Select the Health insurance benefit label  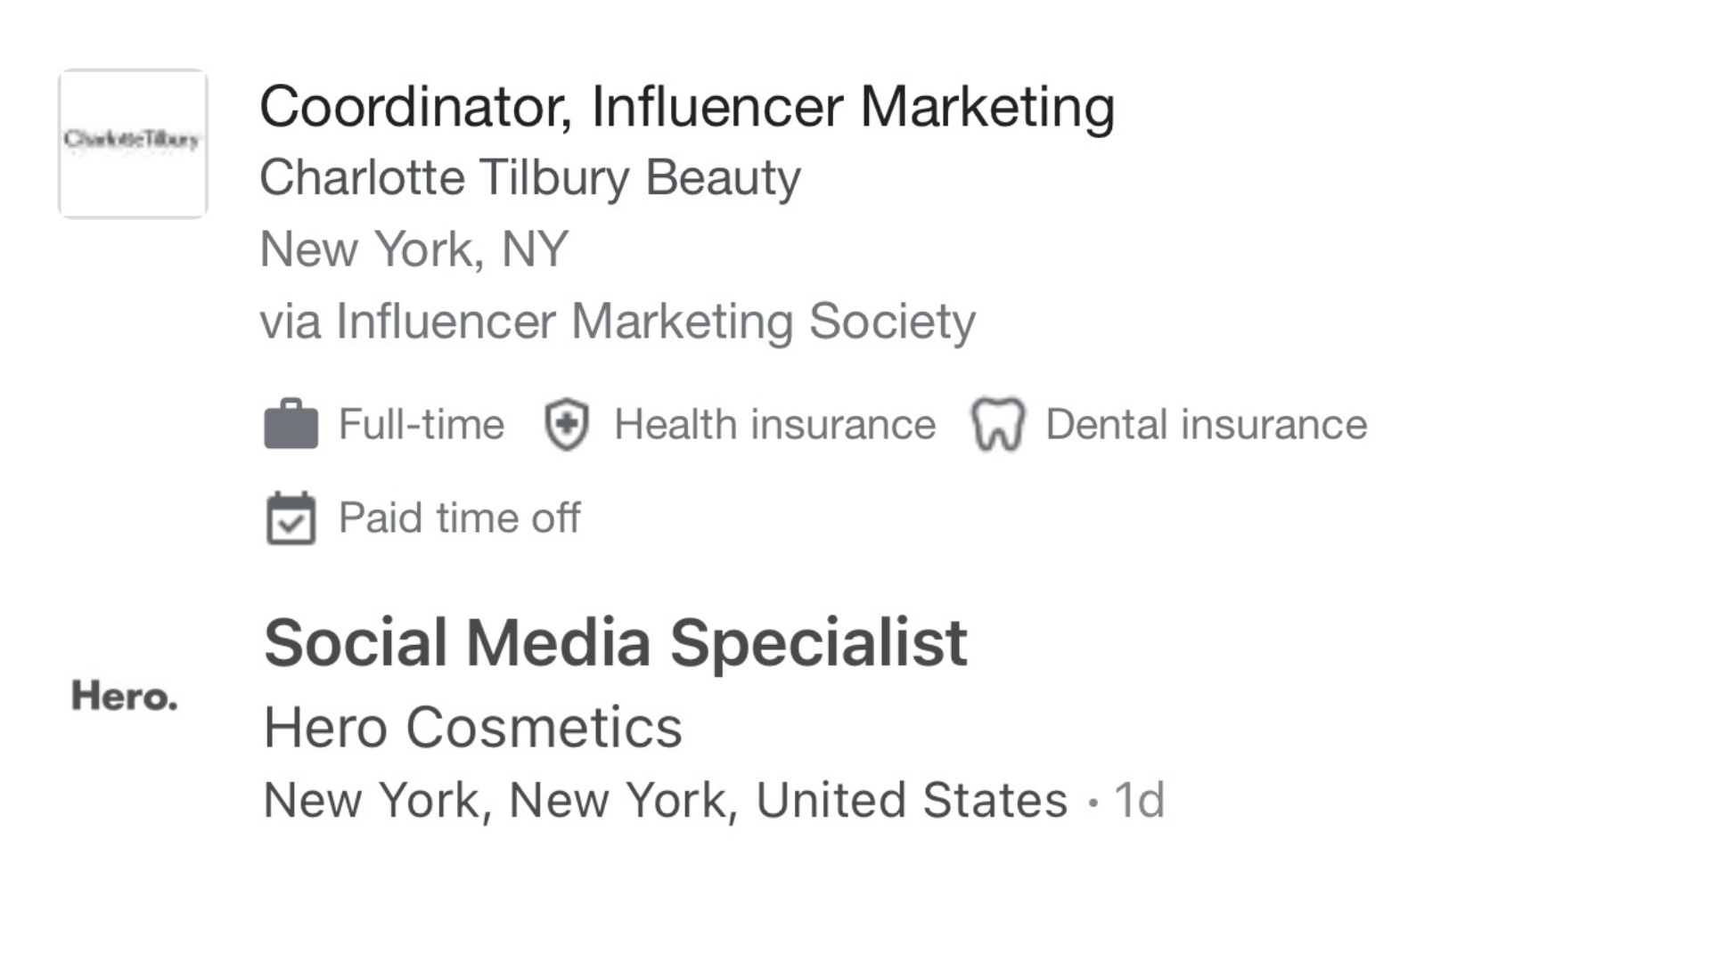[774, 424]
